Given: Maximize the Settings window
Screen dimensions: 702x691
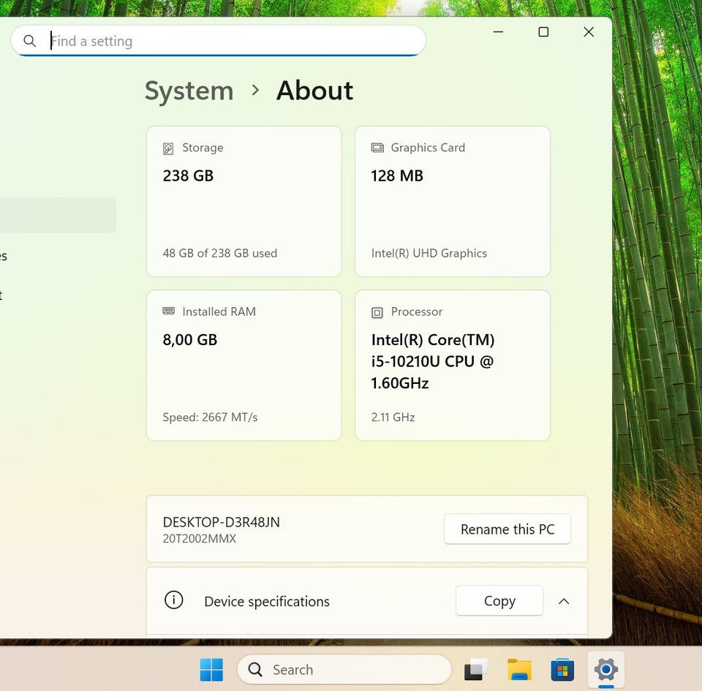Looking at the screenshot, I should pyautogui.click(x=543, y=32).
